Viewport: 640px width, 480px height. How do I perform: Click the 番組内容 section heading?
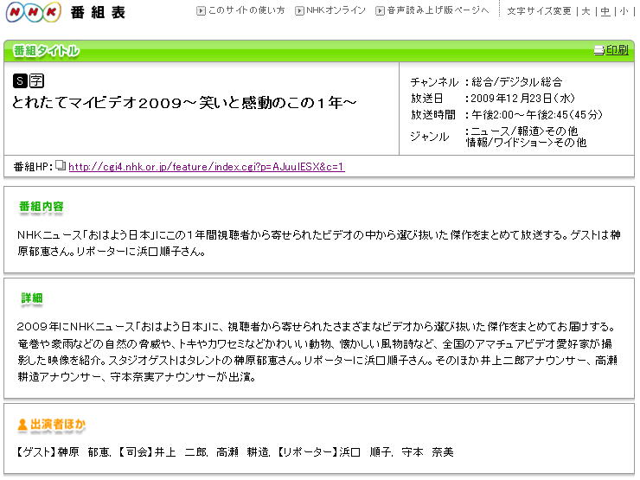point(42,207)
